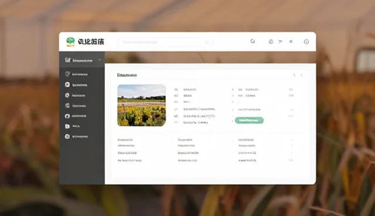Click the green pill button in card
The height and width of the screenshot is (216, 375).
[249, 120]
